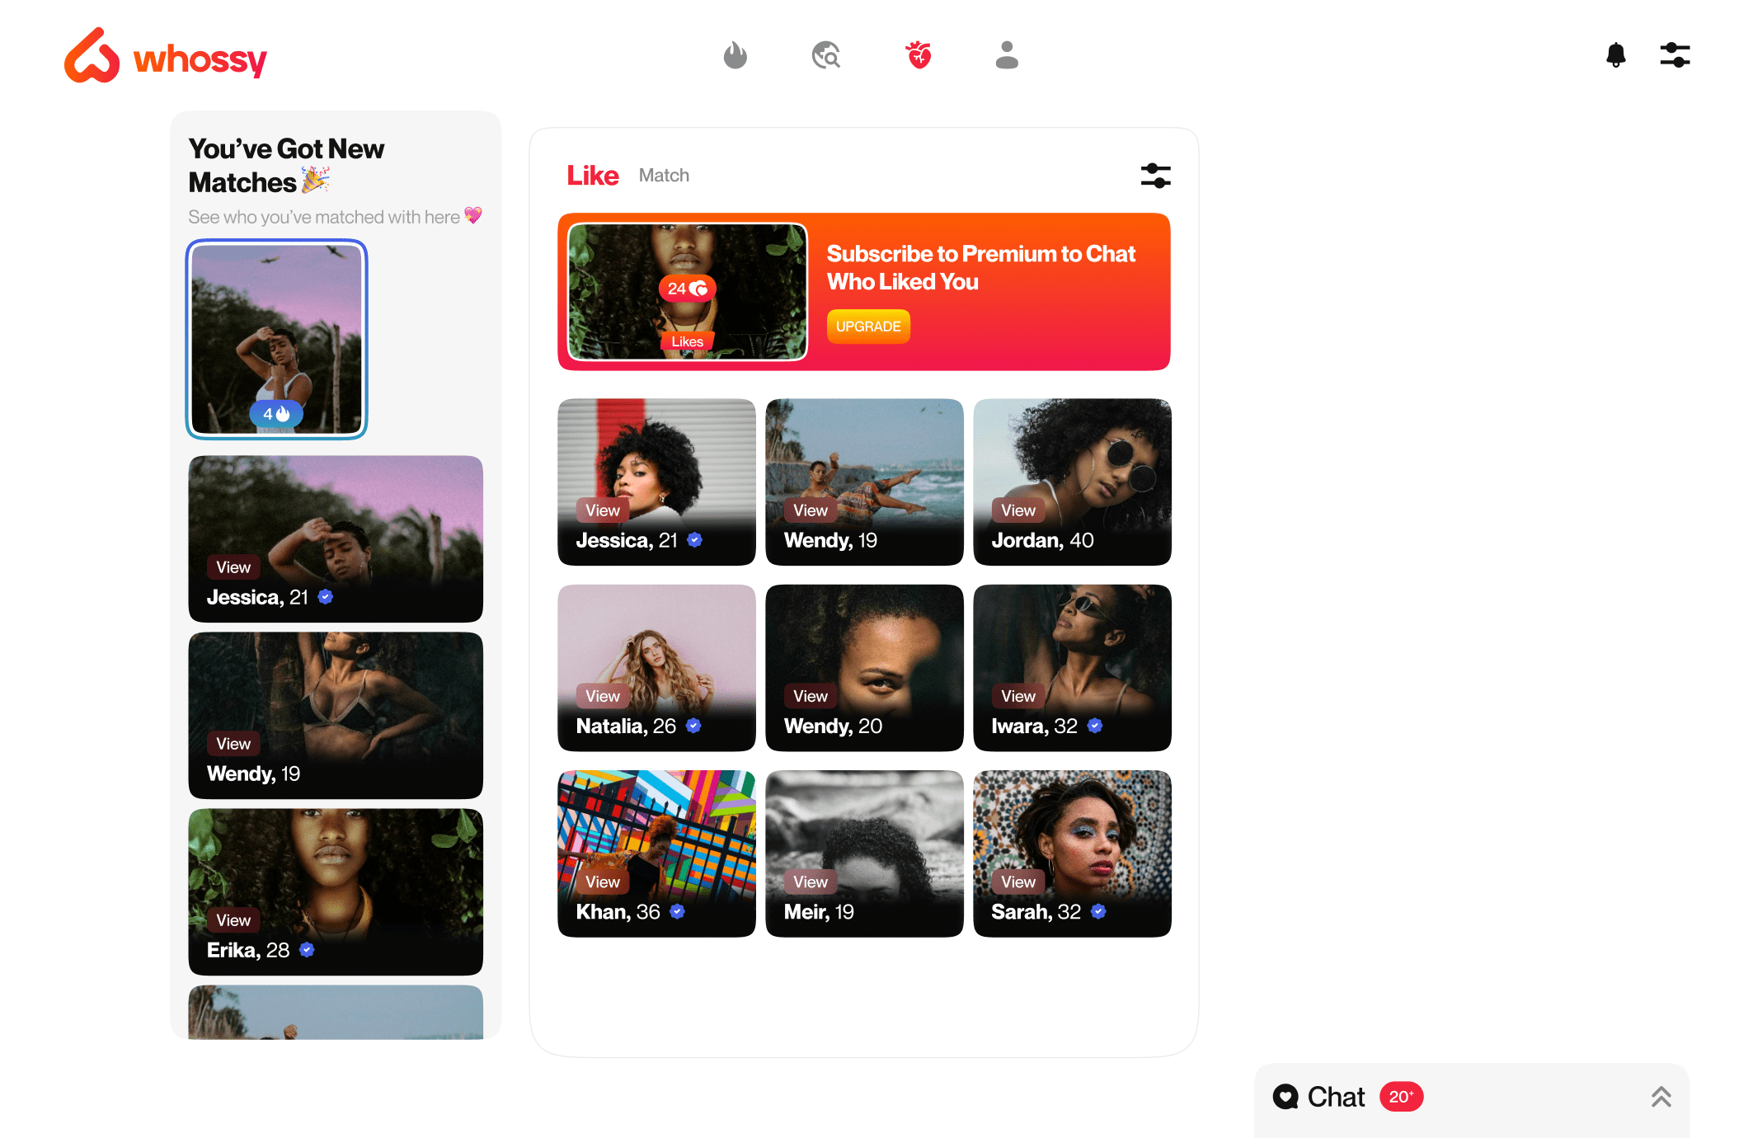View Wendy, 19 in the matches sidebar
This screenshot has width=1753, height=1138.
pos(233,744)
